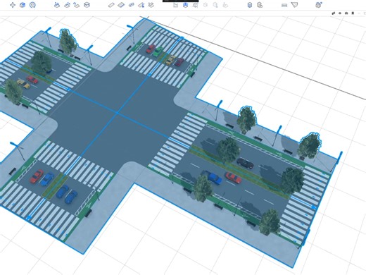Click the dimmed magnifier document icon
Viewport: 366px width, 275px height.
[215, 5]
